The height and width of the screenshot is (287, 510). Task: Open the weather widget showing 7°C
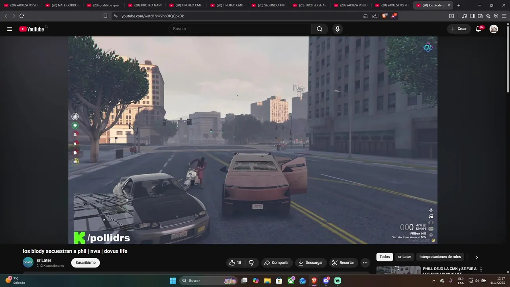point(16,281)
